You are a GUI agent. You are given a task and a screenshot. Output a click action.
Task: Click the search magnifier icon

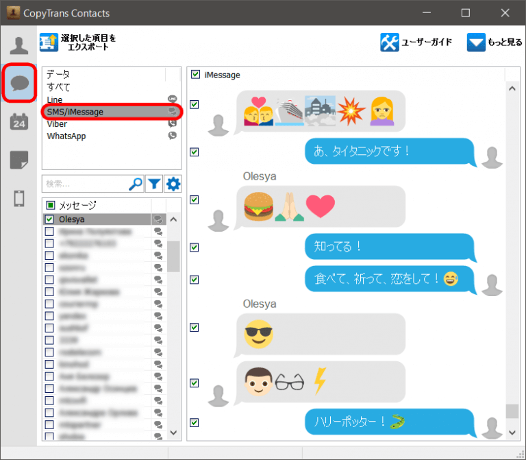pyautogui.click(x=136, y=184)
